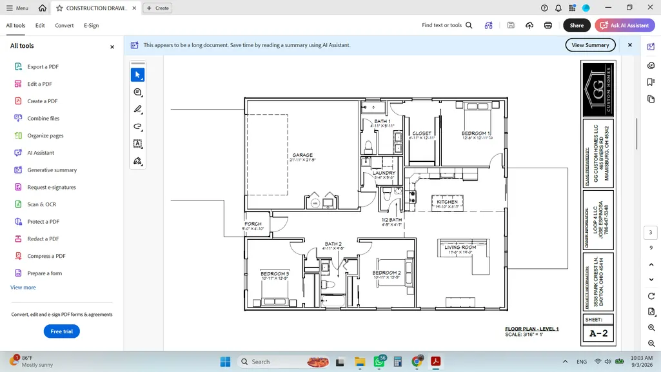Click the View Summary button
The image size is (661, 372).
click(x=590, y=45)
